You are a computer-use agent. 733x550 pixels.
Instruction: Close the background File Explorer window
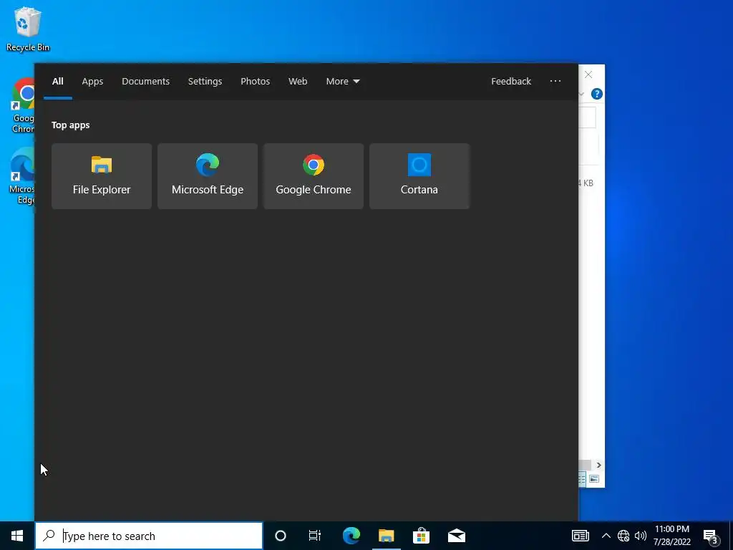pos(588,74)
